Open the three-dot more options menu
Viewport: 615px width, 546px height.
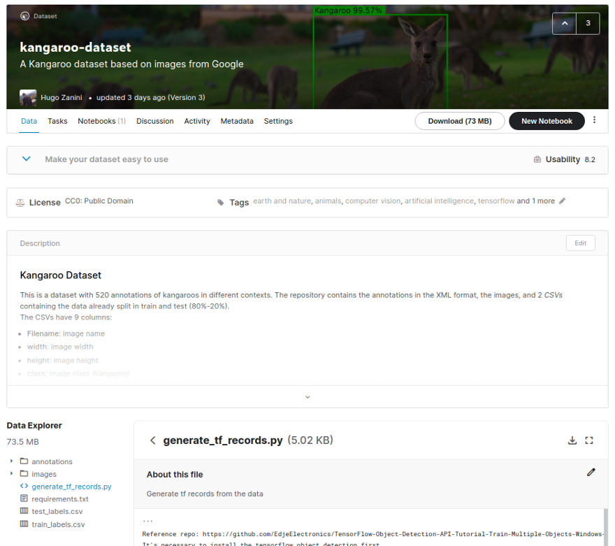coord(594,120)
